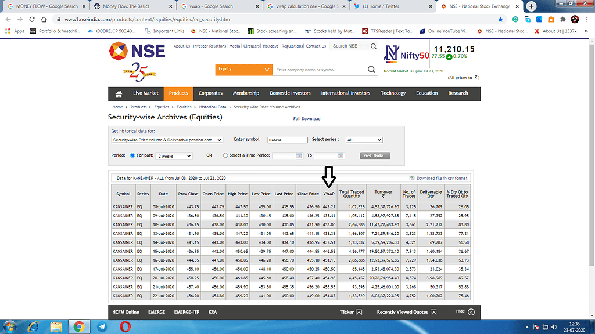Select the 'Select a Time Period' radio button
595x334 pixels.
point(225,155)
